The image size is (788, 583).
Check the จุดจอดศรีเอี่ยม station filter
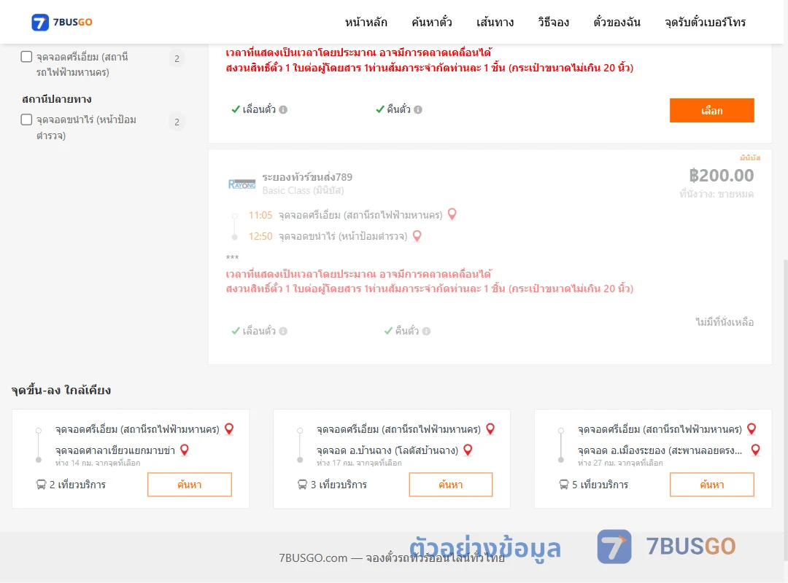[27, 57]
